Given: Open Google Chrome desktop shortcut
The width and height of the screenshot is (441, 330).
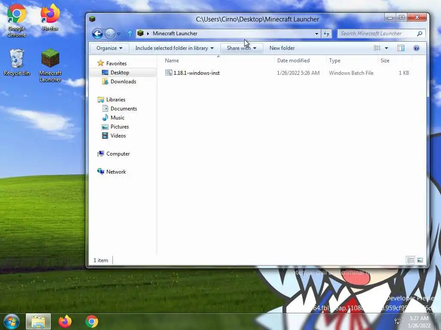Looking at the screenshot, I should point(17,20).
